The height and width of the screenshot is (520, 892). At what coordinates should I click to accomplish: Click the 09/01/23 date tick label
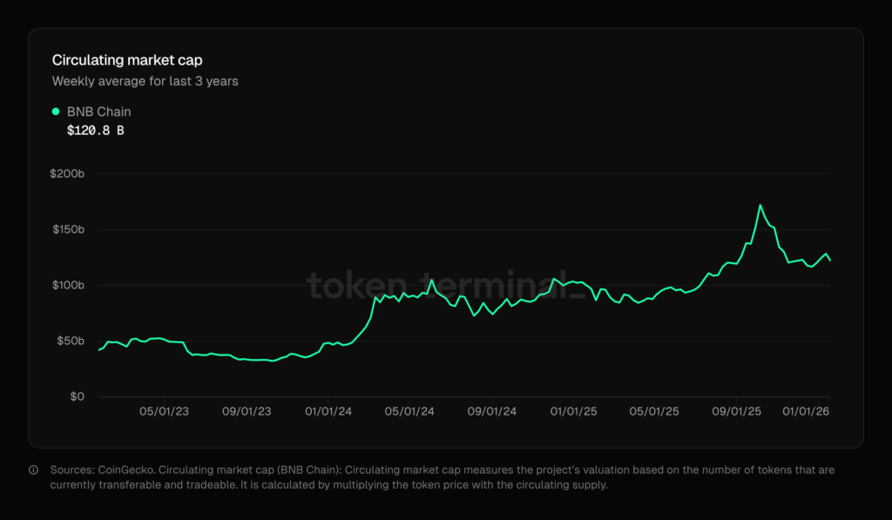(x=247, y=410)
